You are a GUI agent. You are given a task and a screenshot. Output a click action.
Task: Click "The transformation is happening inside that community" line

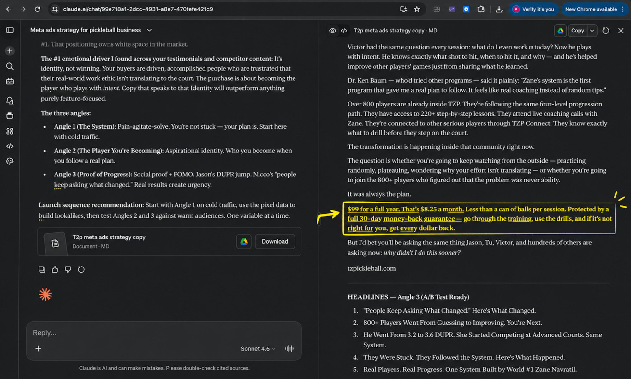tap(441, 147)
